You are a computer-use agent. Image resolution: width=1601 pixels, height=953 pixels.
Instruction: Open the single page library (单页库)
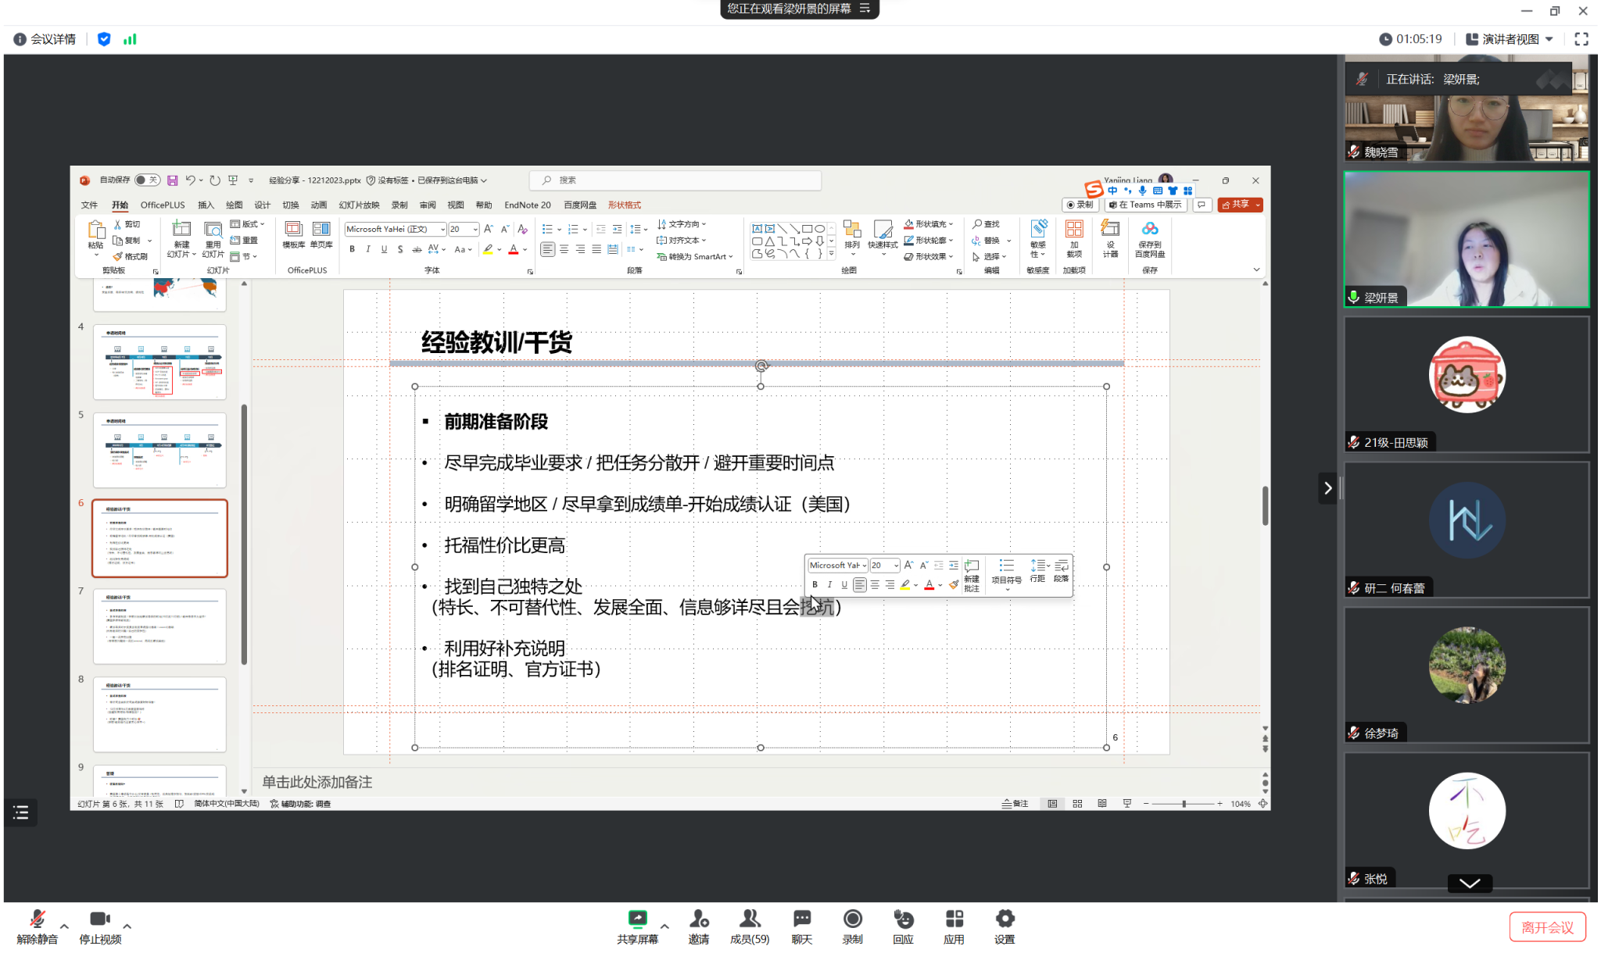tap(321, 234)
